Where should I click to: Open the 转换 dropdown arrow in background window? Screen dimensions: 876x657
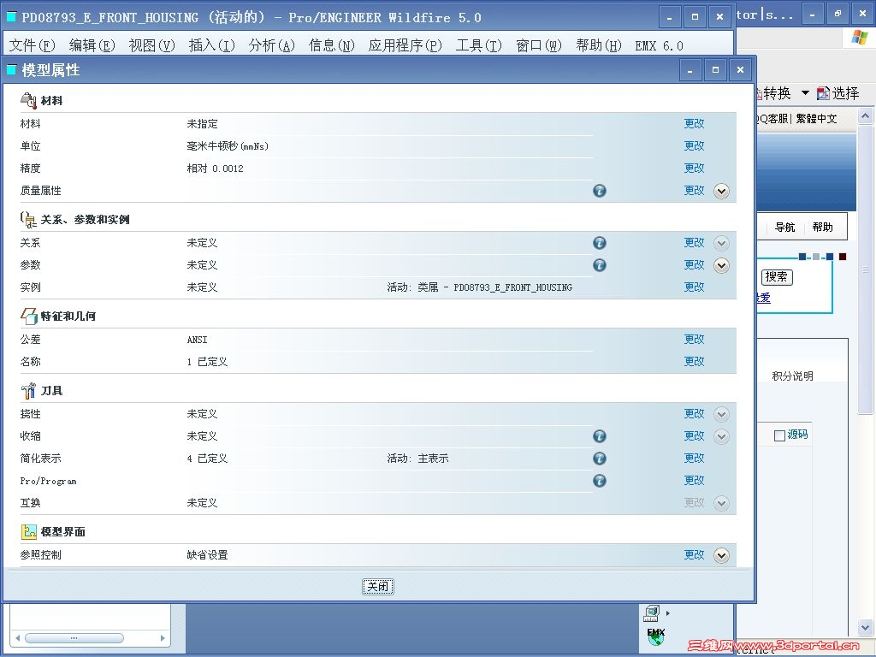(805, 92)
